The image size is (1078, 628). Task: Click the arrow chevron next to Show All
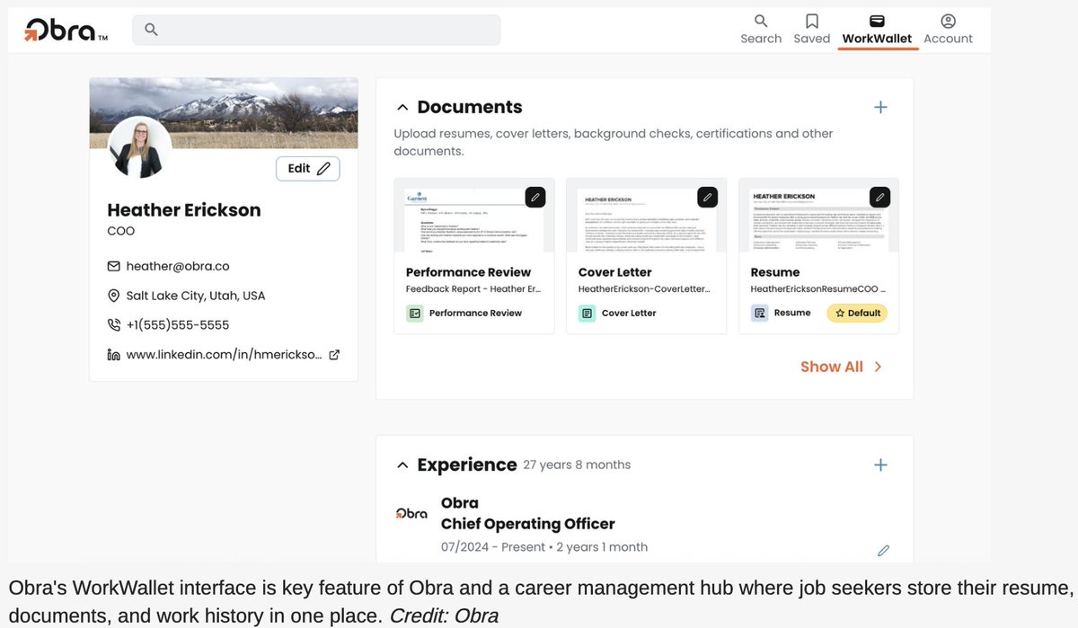click(x=878, y=367)
